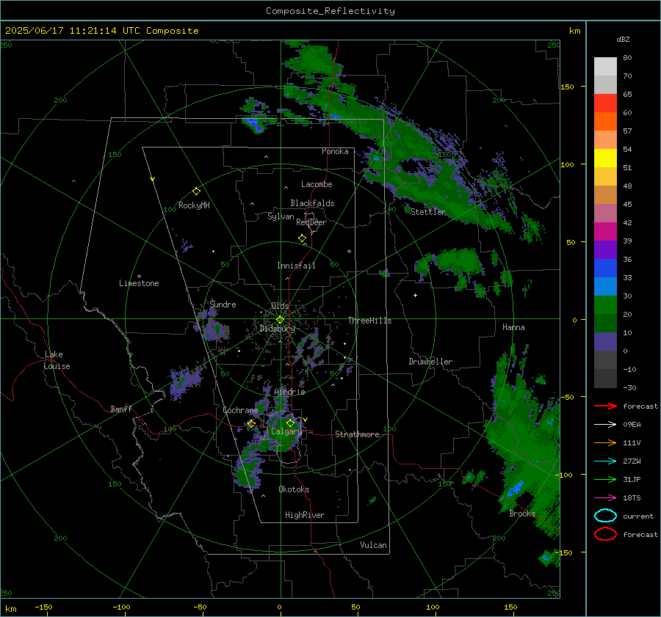Click the Brooks label

click(522, 514)
